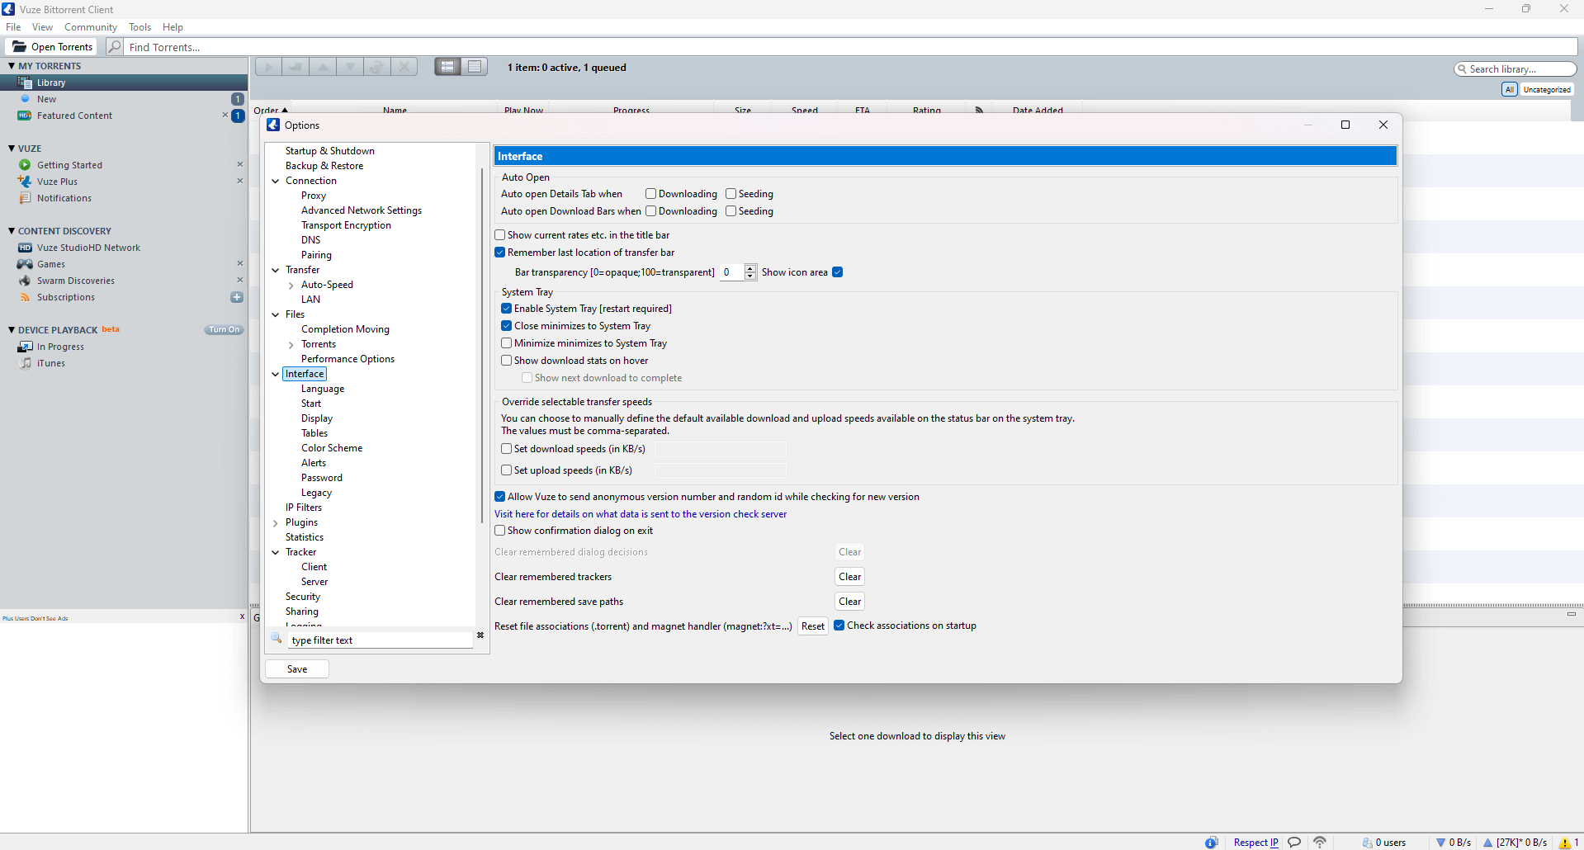Screen dimensions: 1584x850
Task: Click the type filter text field
Action: [x=381, y=640]
